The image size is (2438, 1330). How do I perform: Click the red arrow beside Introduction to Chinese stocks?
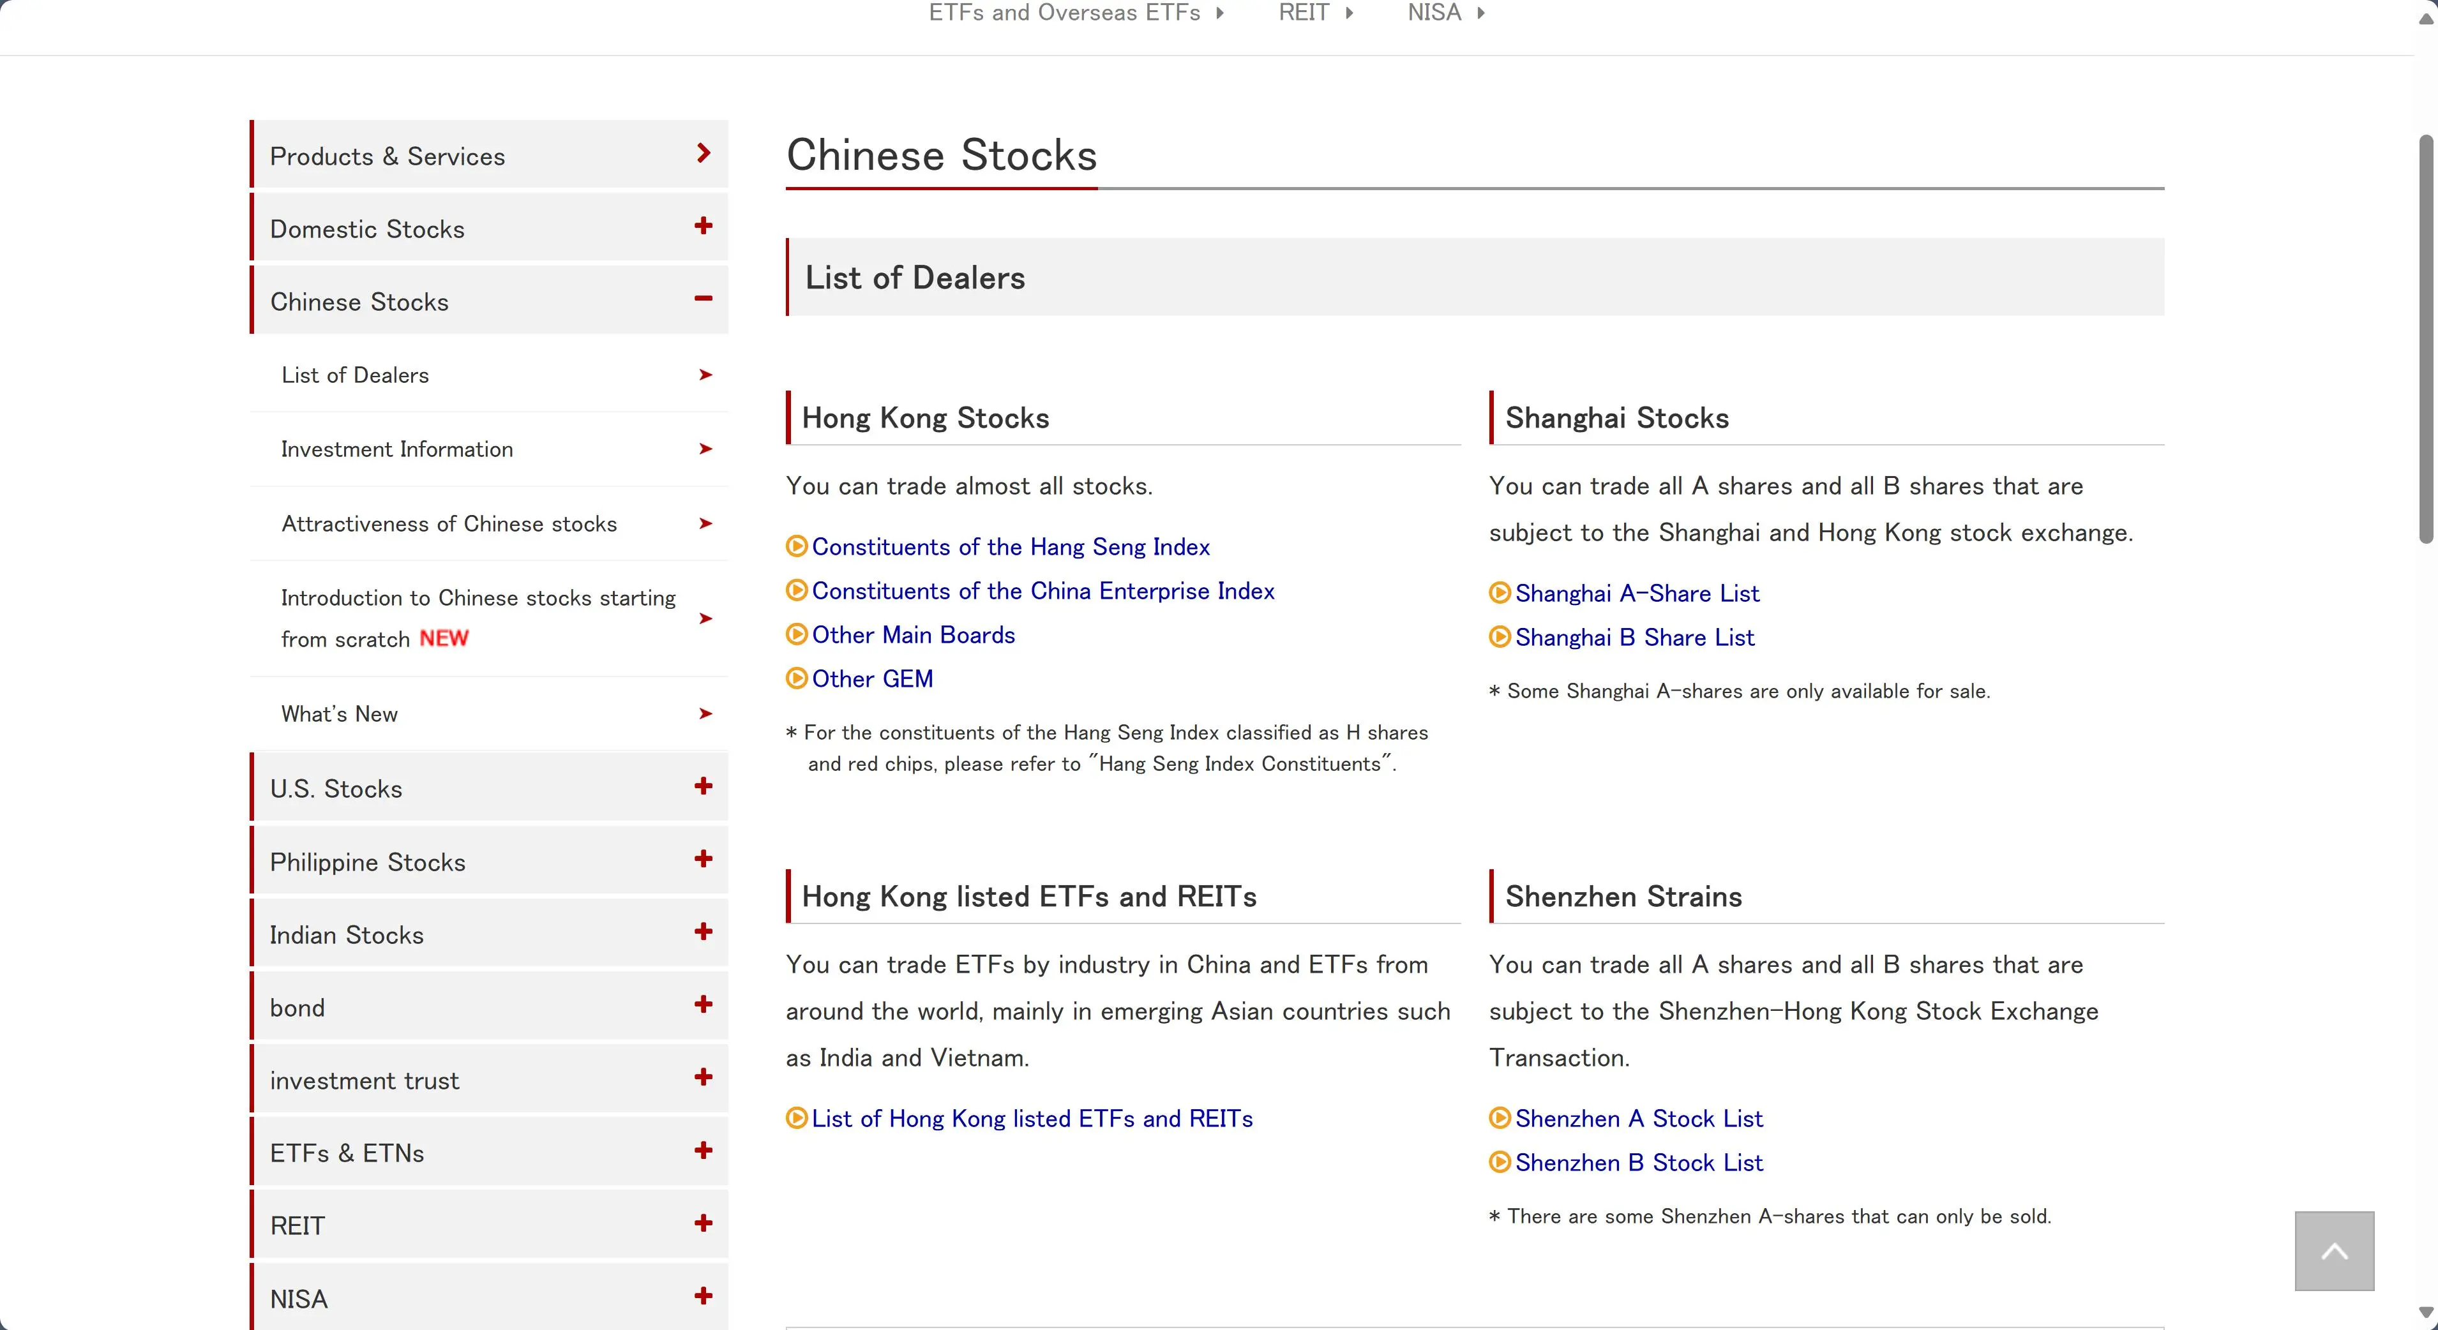pyautogui.click(x=705, y=618)
